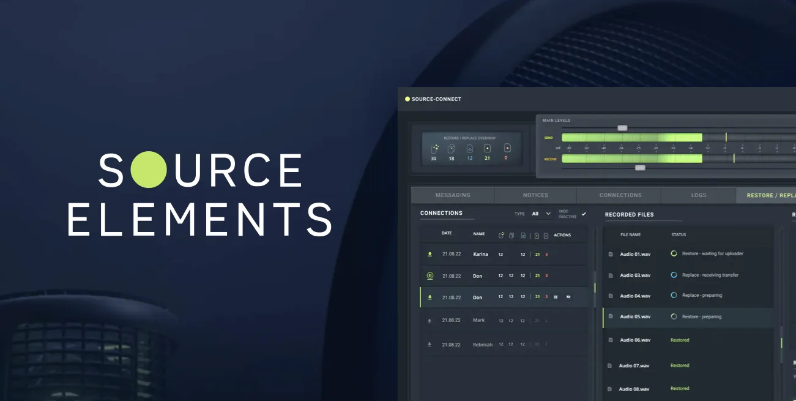Screen dimensions: 796x401
Task: Pause the transfer in the highlighted Don row
Action: [x=556, y=297]
